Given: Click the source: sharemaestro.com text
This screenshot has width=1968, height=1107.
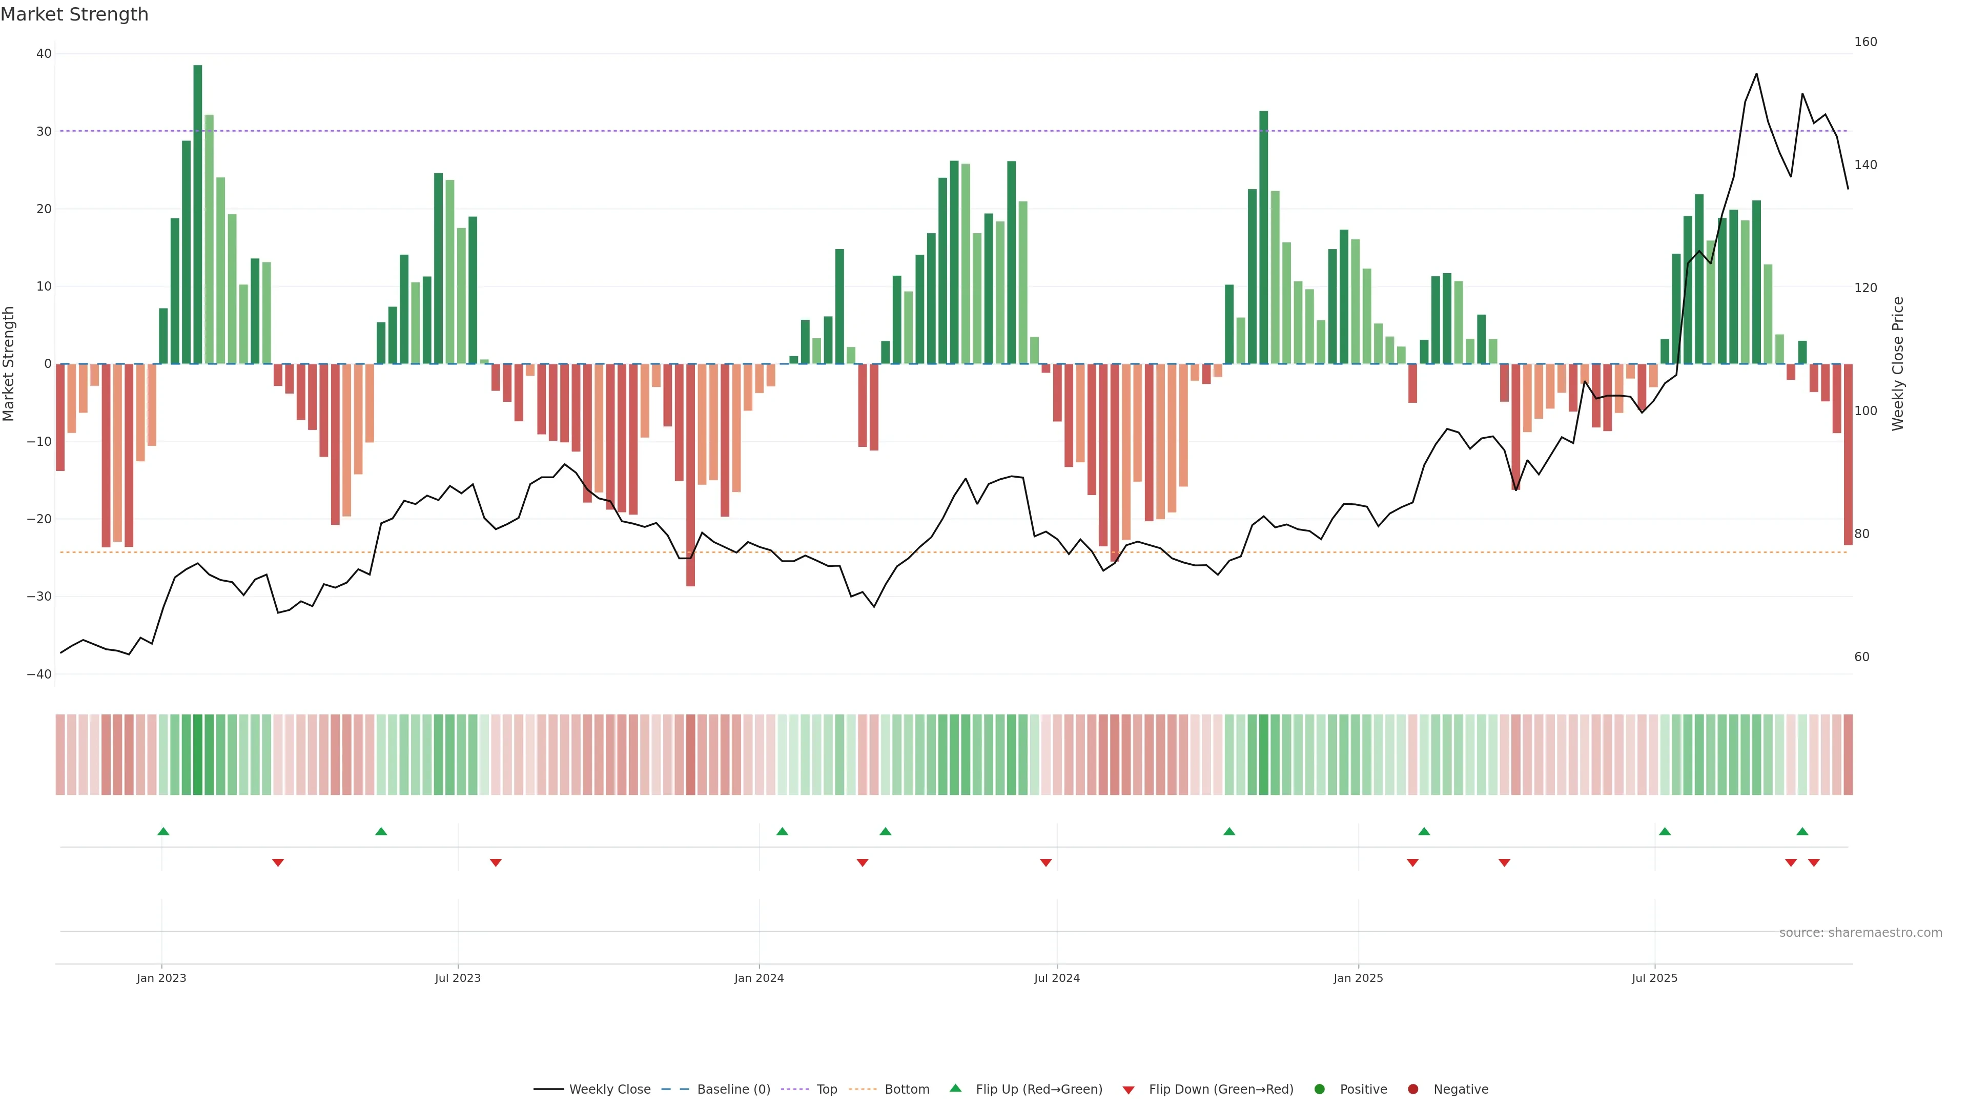Looking at the screenshot, I should point(1860,933).
